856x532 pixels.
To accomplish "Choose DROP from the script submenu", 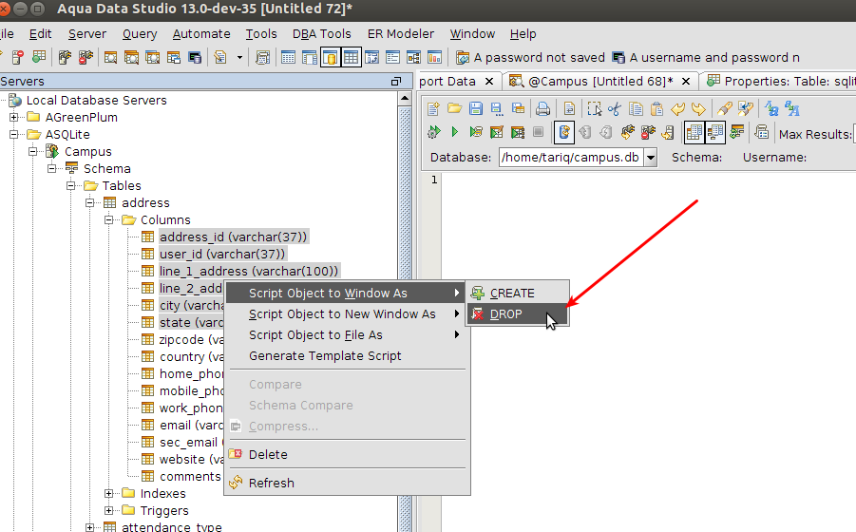I will point(518,314).
